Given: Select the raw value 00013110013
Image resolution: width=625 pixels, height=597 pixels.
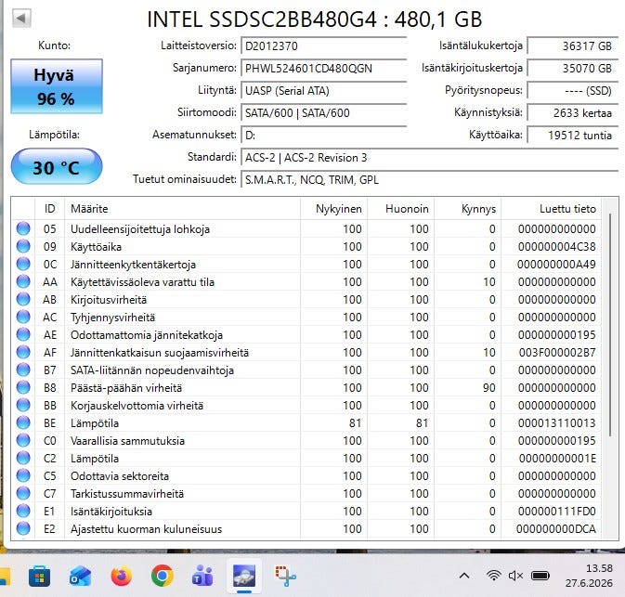Looking at the screenshot, I should tap(557, 422).
